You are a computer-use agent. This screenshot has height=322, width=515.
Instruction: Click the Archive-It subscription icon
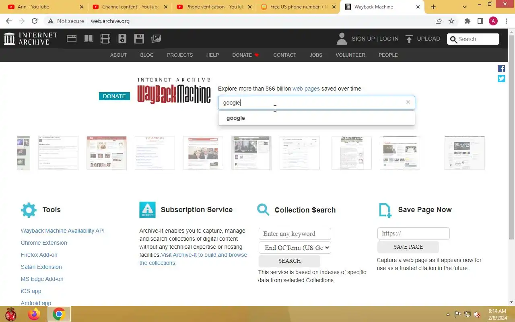(147, 210)
